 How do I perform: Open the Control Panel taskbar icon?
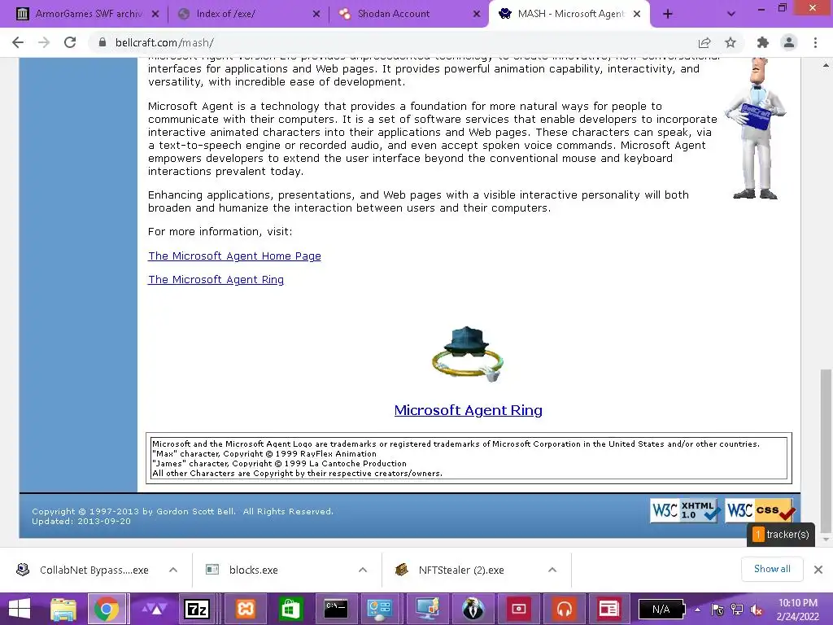pyautogui.click(x=379, y=609)
